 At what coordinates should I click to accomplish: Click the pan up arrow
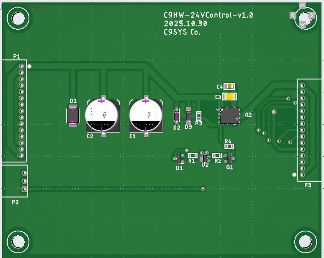click(x=302, y=6)
